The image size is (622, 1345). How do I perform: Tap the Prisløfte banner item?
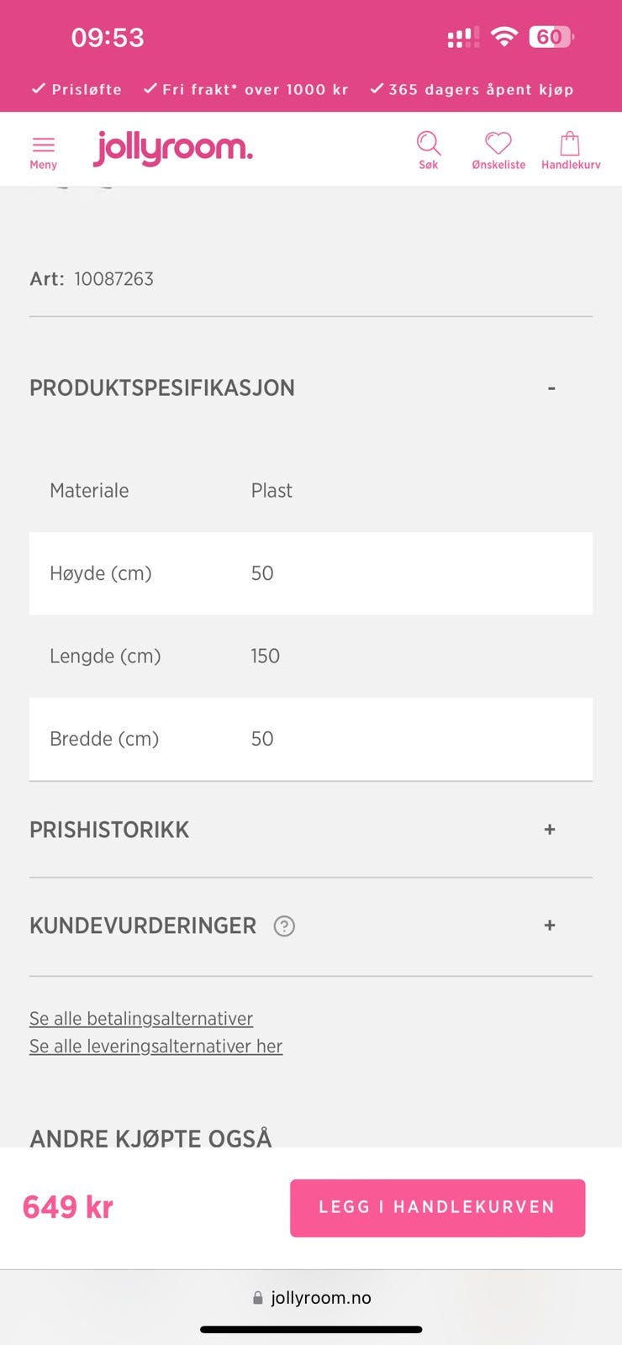tap(76, 89)
